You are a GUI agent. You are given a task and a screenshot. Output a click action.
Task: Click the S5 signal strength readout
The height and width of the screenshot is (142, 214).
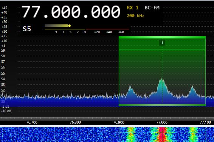click(27, 29)
